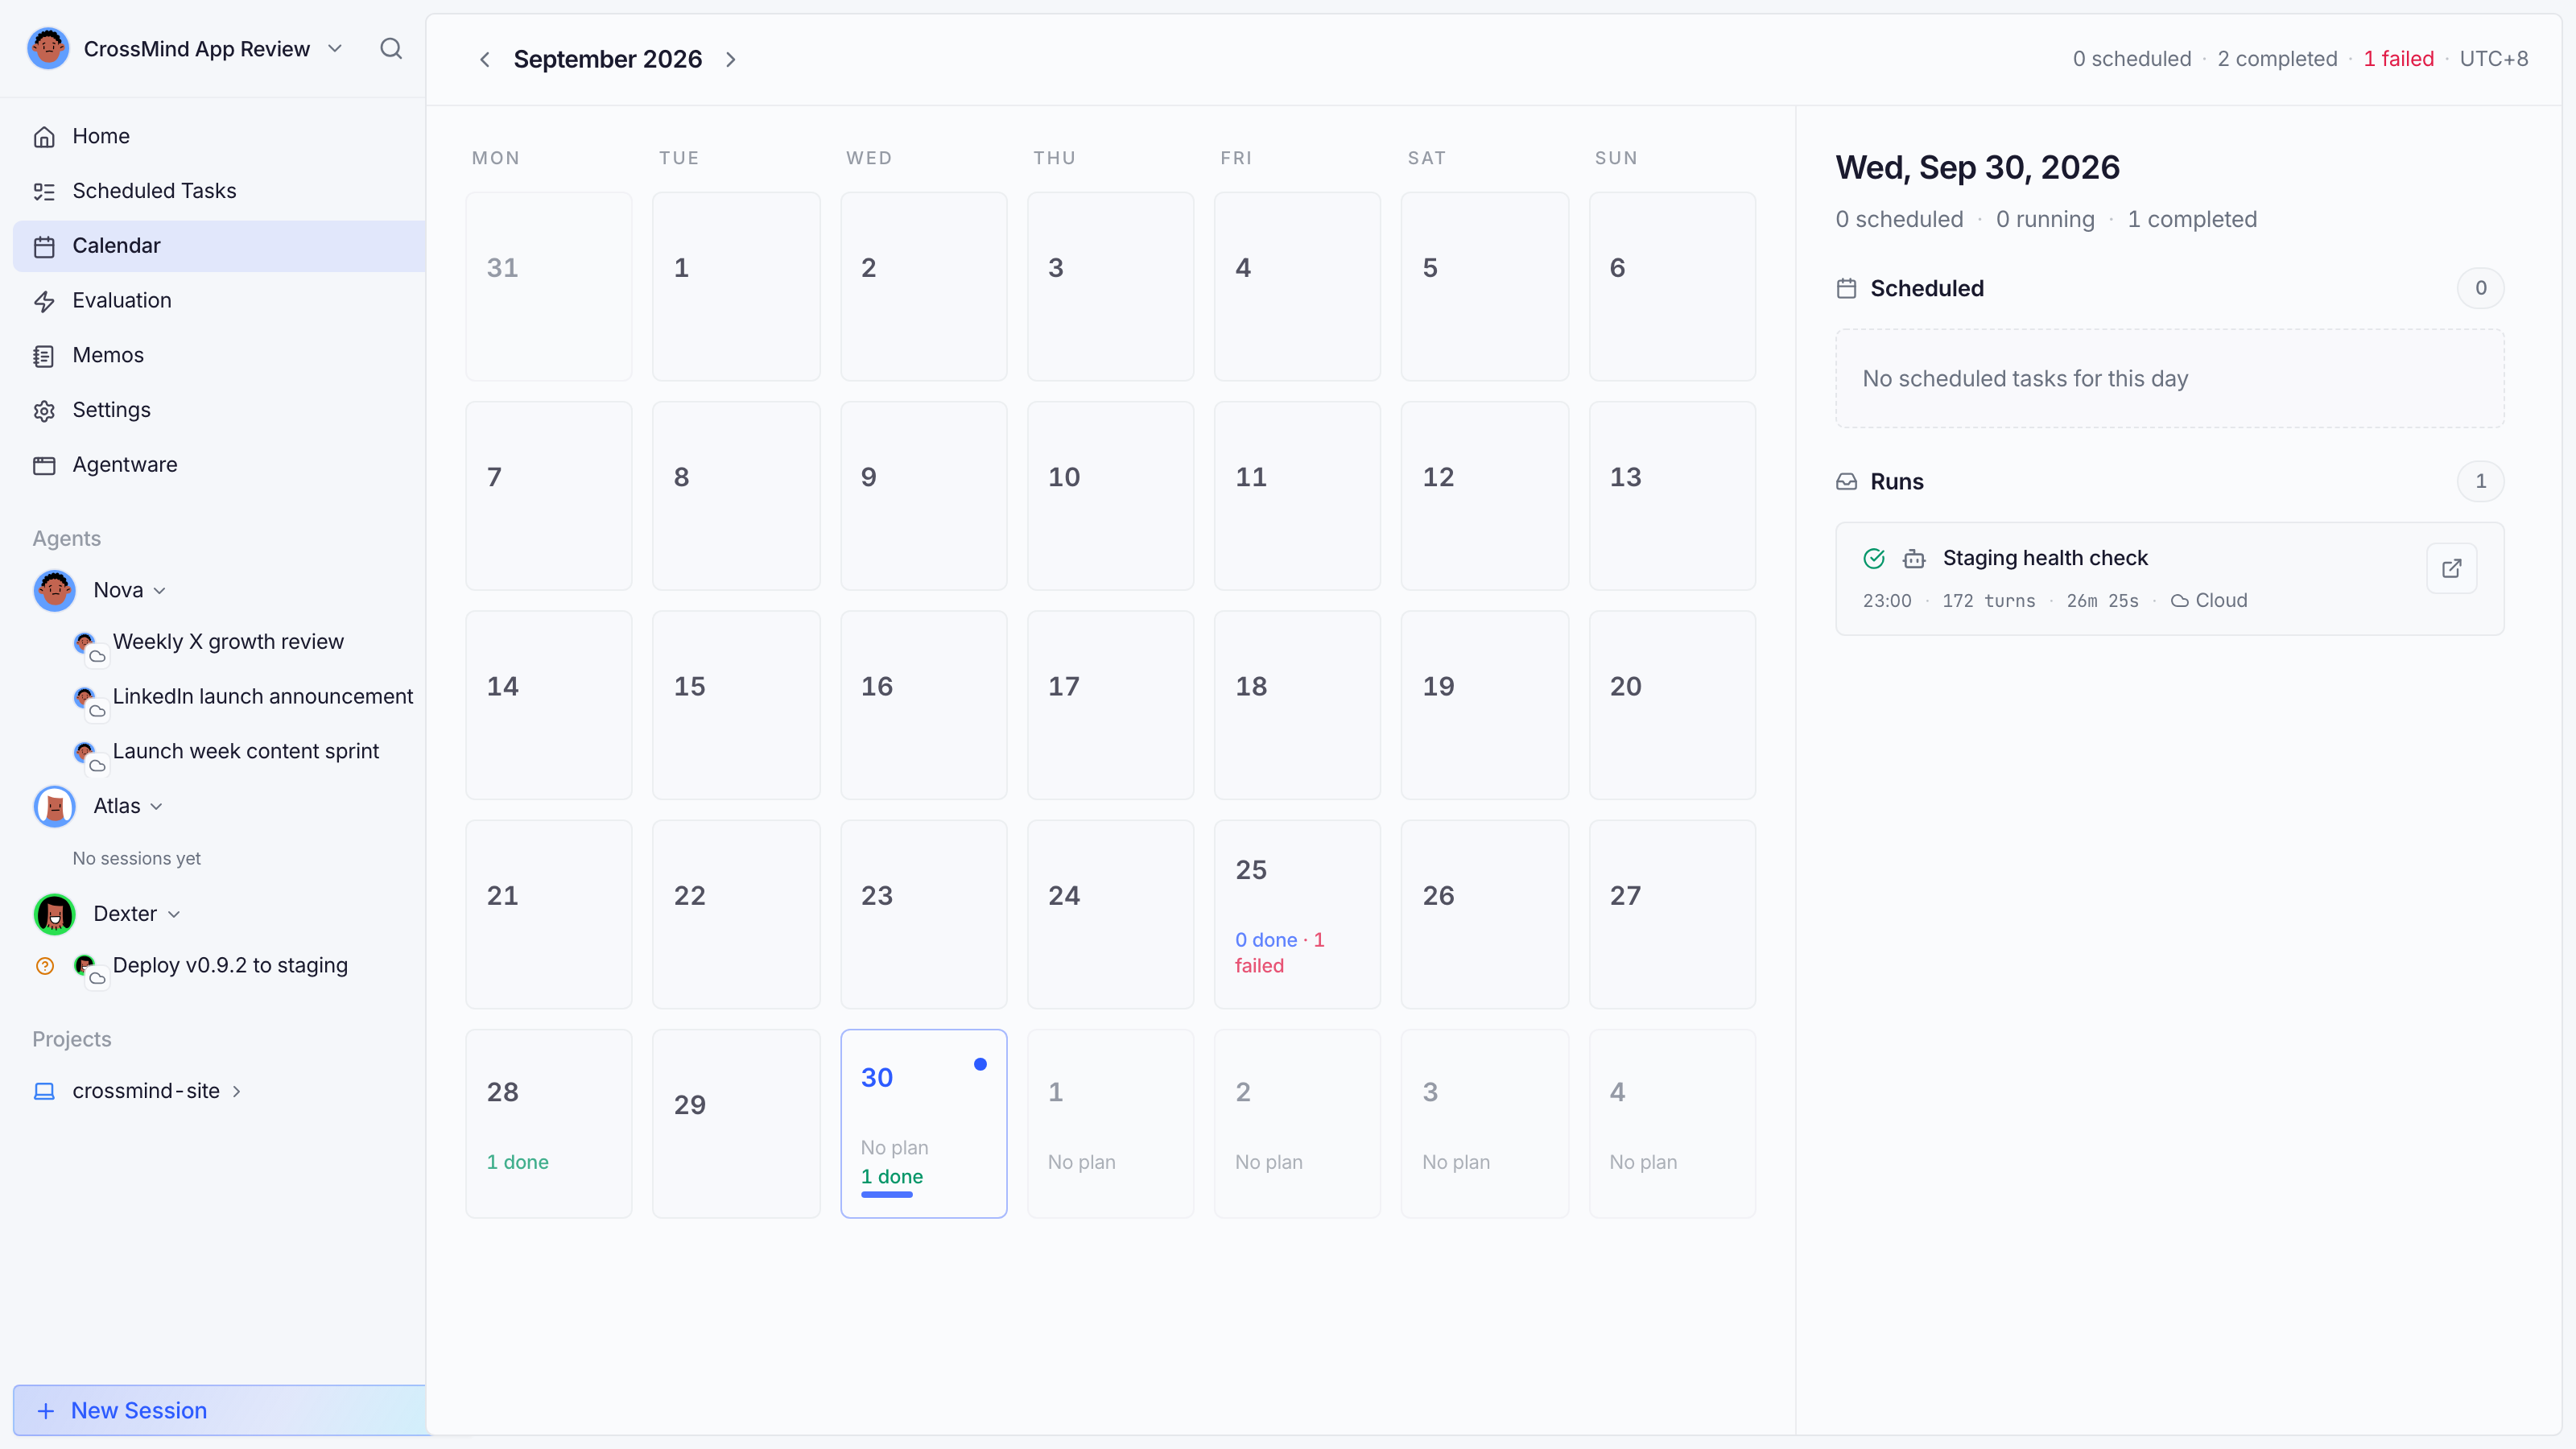Open Weekly X growth review session
2576x1449 pixels.
pyautogui.click(x=228, y=642)
